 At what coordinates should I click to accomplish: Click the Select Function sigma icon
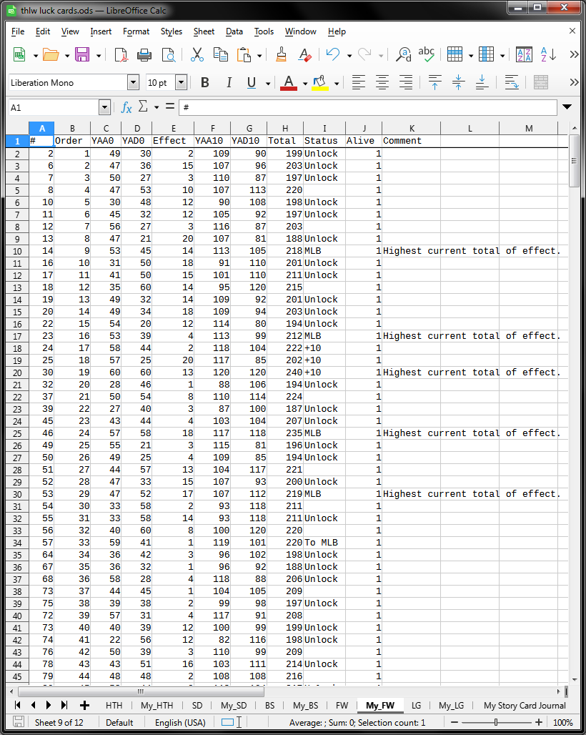tap(143, 107)
